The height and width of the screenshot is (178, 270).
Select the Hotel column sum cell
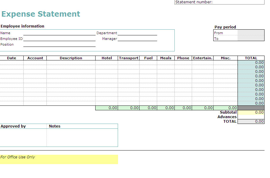pos(107,108)
